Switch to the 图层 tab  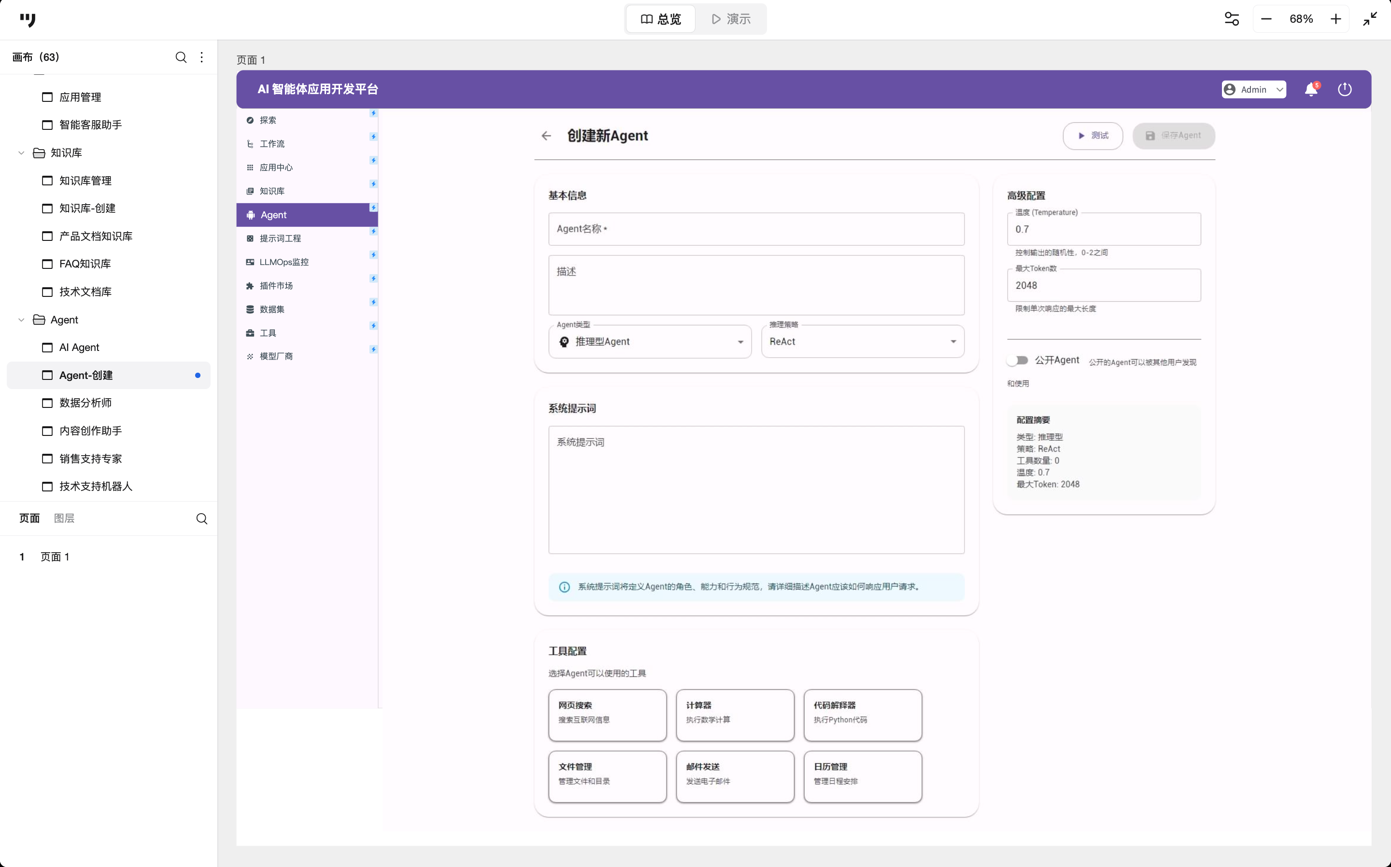[64, 518]
